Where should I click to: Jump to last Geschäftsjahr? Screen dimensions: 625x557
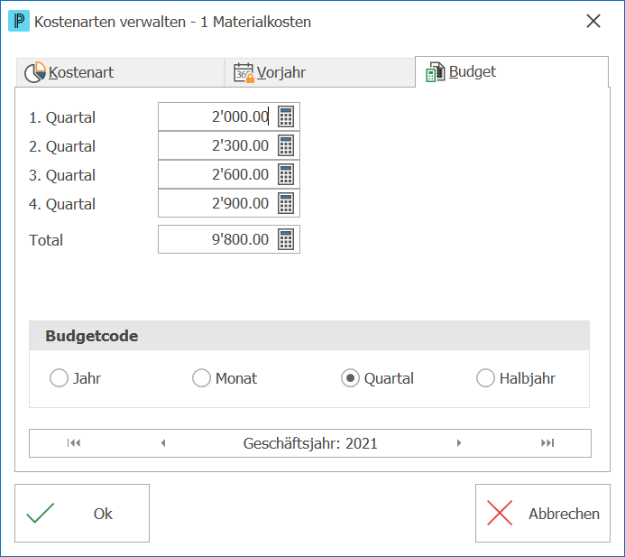coord(547,443)
